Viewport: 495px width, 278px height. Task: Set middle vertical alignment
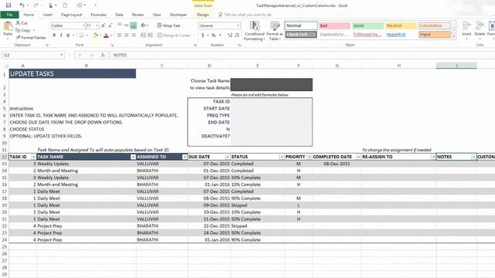(126, 25)
